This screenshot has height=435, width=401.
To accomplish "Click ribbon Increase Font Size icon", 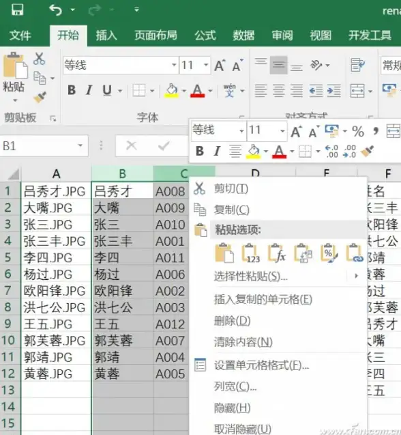I will (220, 66).
